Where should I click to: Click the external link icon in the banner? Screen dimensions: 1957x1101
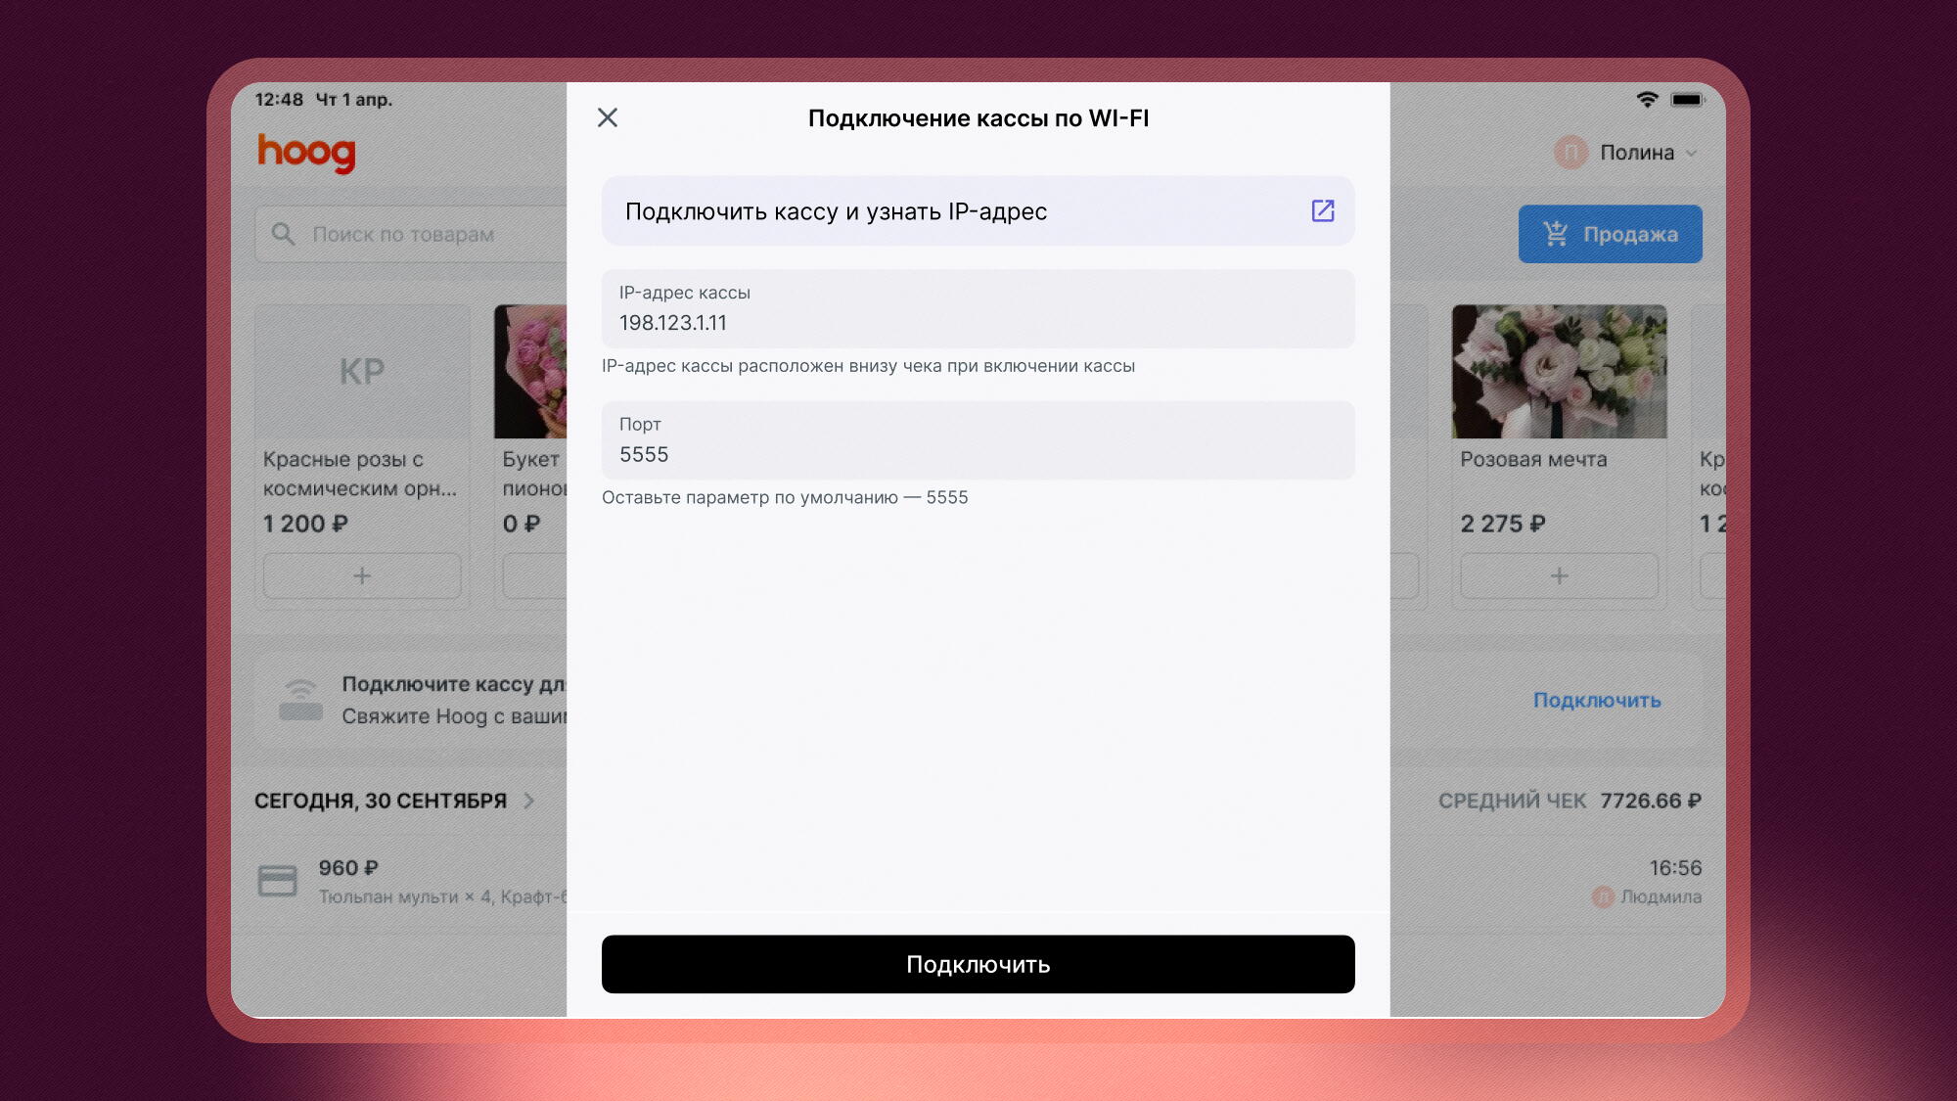tap(1322, 211)
